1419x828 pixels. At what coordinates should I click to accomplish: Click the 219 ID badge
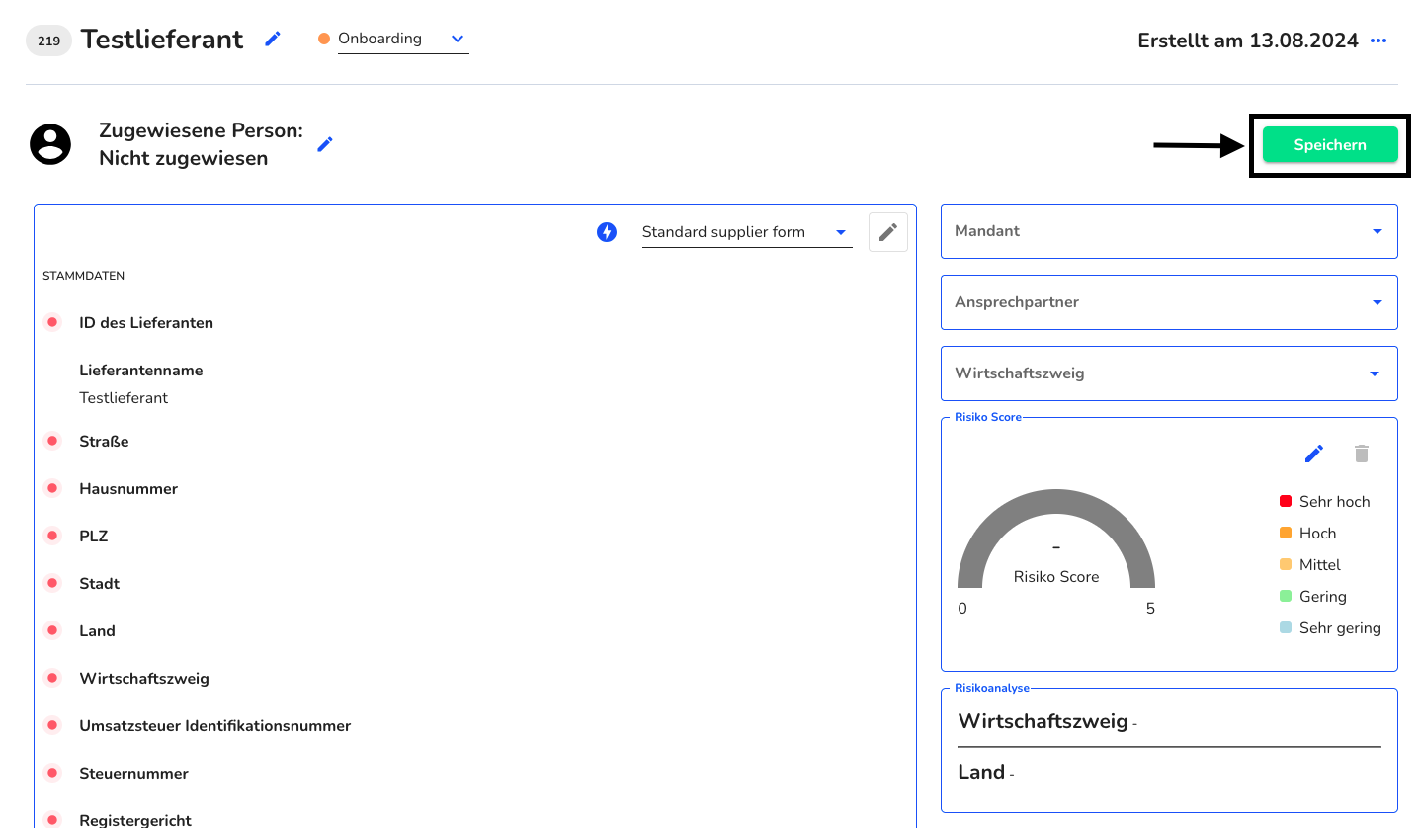pyautogui.click(x=48, y=41)
